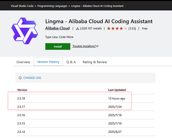
Task: Click the Free price label
Action: click(x=145, y=28)
